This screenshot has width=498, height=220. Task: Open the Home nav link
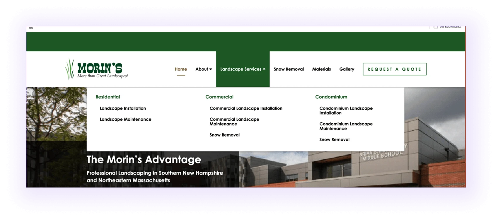181,69
